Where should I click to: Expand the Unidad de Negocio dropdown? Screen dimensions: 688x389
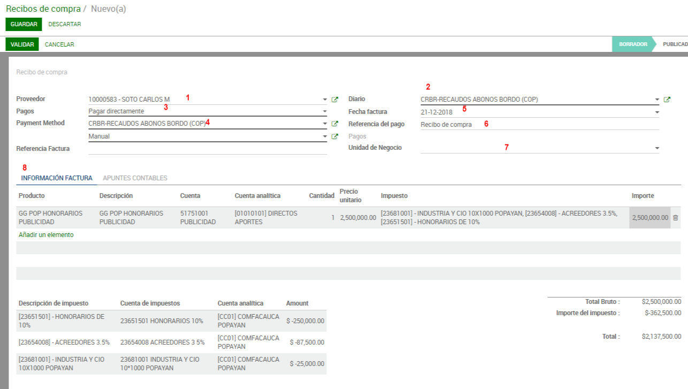(x=657, y=148)
